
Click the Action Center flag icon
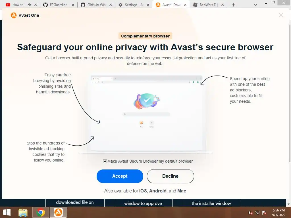point(264,213)
